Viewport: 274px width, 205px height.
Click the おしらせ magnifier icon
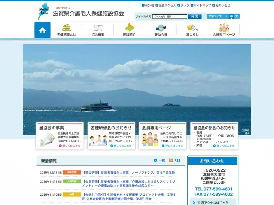192,28
